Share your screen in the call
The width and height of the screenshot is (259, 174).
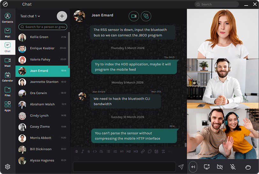click(207, 167)
